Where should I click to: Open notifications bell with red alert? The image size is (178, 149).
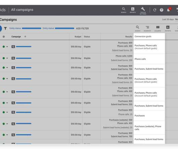point(169,10)
